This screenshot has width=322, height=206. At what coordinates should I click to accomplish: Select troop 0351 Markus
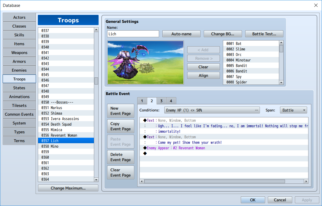click(x=66, y=108)
